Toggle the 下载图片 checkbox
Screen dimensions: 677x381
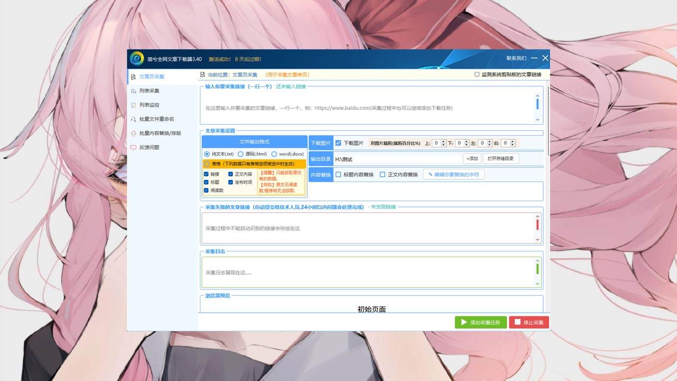338,143
